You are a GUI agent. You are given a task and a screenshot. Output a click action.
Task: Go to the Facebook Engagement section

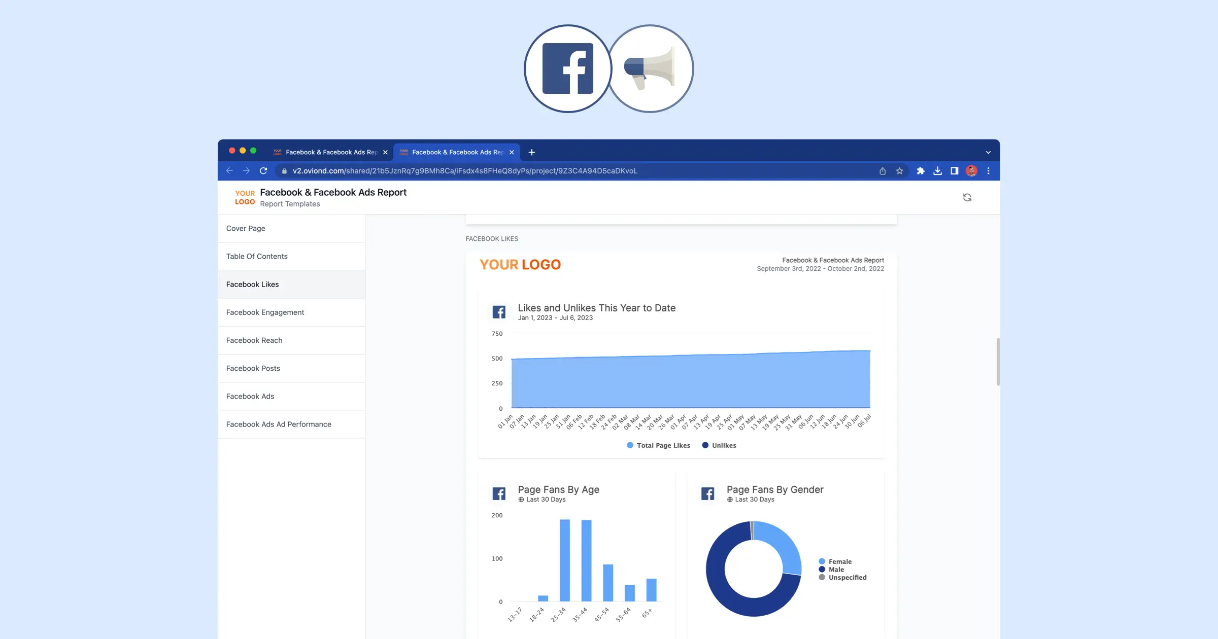click(291, 312)
